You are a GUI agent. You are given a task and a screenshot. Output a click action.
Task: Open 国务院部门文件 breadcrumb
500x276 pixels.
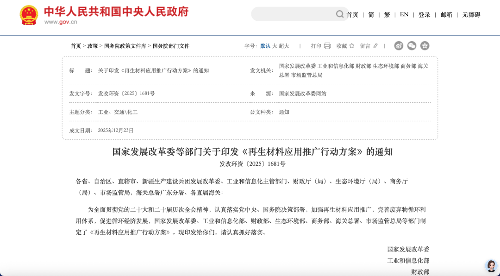point(171,46)
